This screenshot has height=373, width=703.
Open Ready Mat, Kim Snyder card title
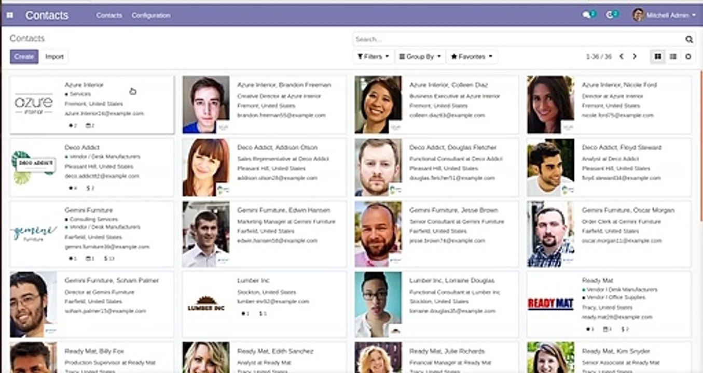pyautogui.click(x=617, y=351)
